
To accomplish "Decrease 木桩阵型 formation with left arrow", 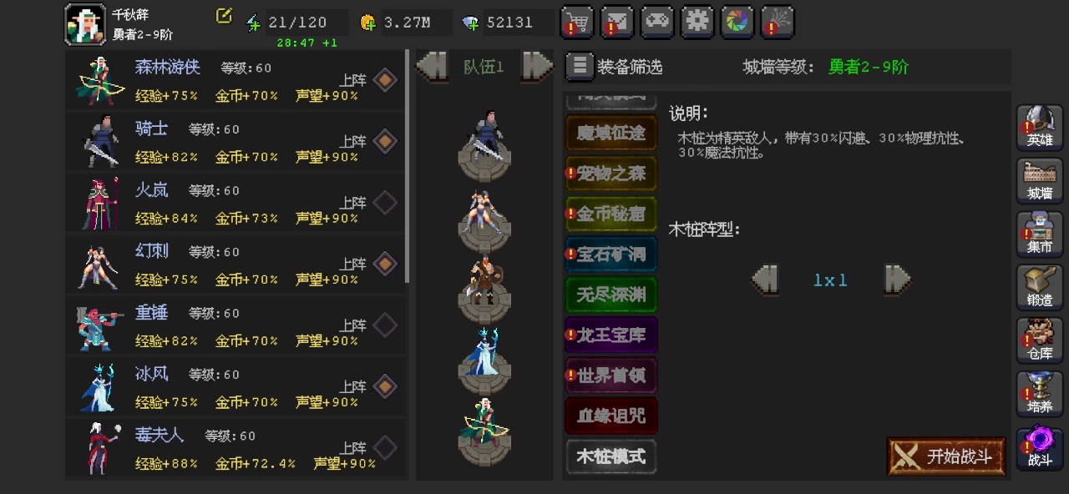I will [765, 280].
